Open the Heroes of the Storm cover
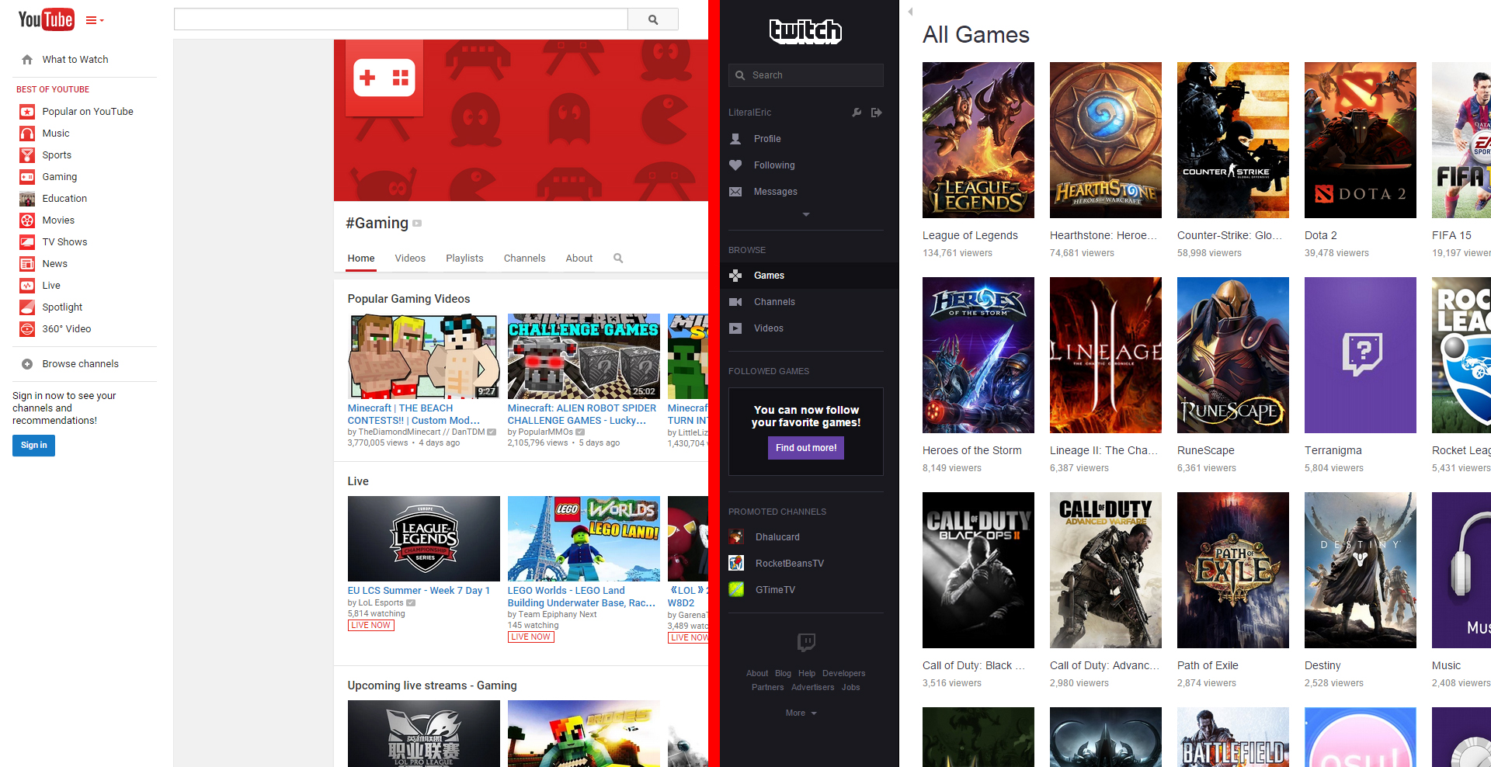Viewport: 1491px width, 767px height. [978, 355]
